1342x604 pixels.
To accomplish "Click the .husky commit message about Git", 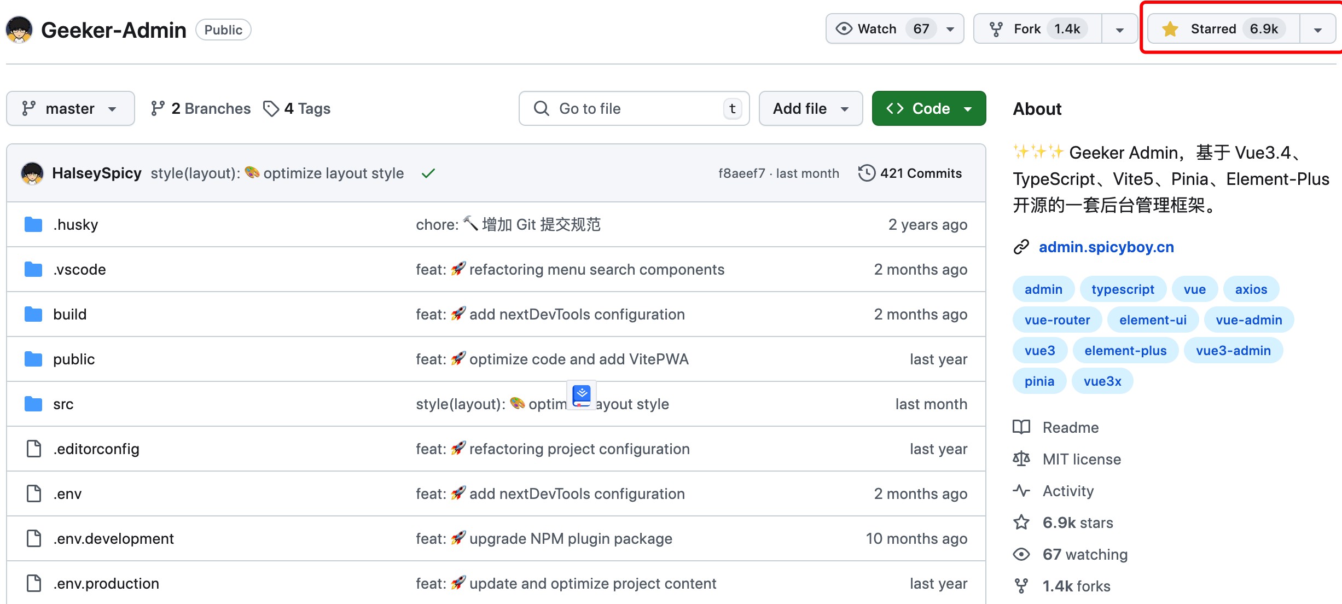I will coord(508,224).
